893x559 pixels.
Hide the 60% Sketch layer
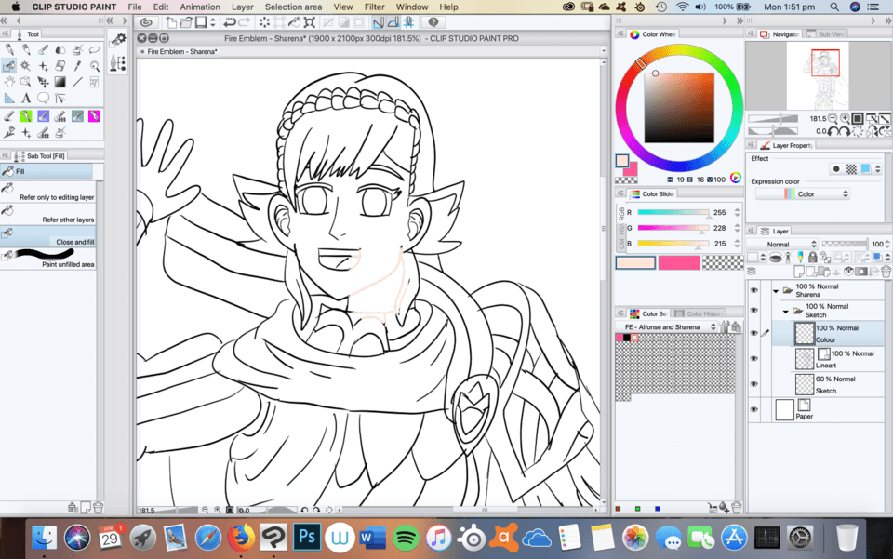click(754, 384)
